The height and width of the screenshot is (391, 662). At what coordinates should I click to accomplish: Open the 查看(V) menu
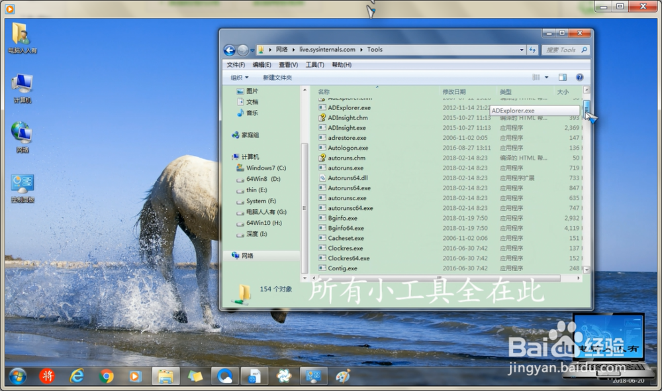click(x=288, y=65)
